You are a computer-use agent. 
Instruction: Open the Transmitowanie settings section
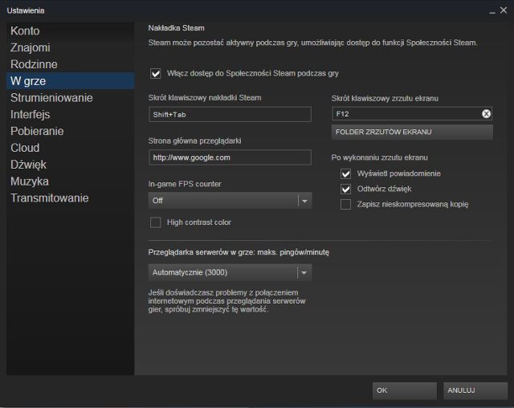[x=70, y=198]
